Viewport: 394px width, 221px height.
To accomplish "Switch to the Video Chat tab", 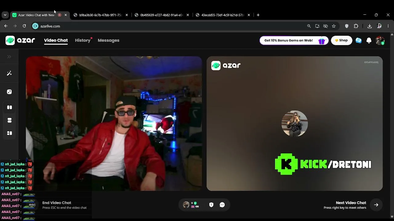I will tap(56, 40).
